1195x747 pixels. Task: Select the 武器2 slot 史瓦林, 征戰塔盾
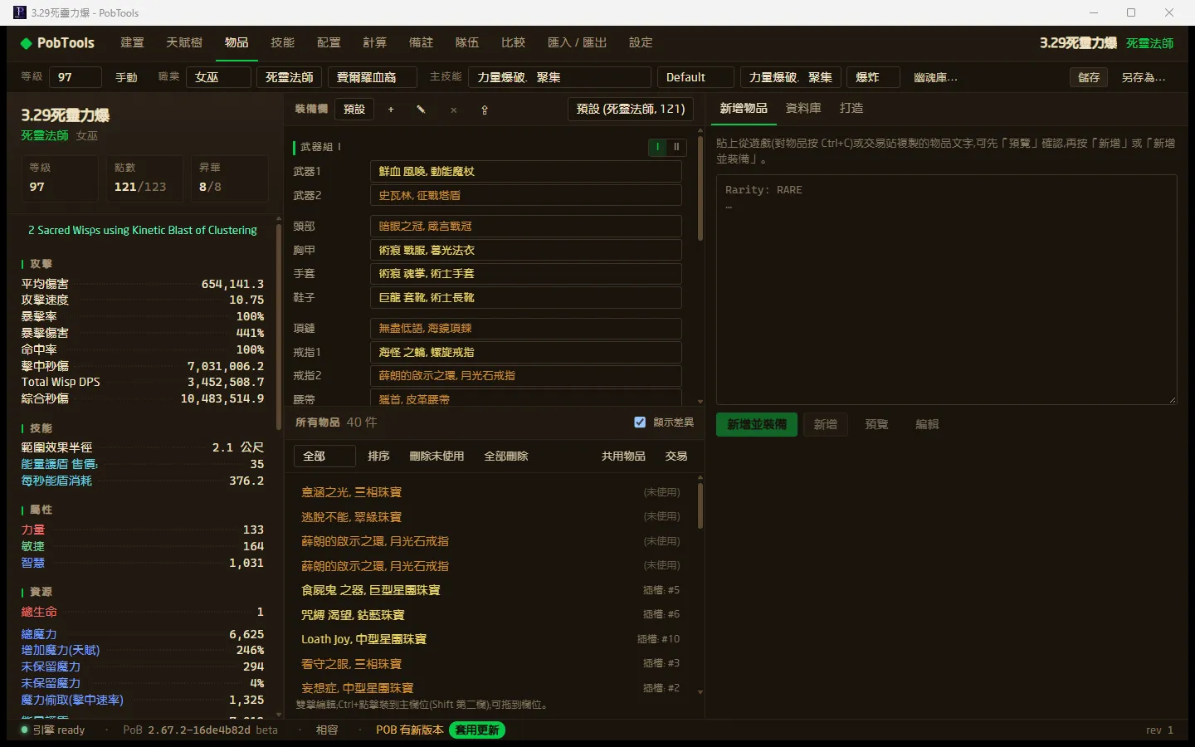tap(525, 196)
